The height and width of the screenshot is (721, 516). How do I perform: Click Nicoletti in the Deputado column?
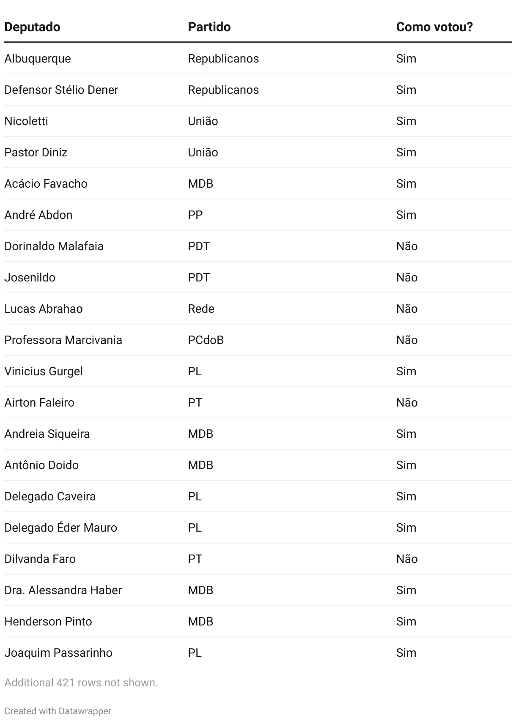[26, 121]
